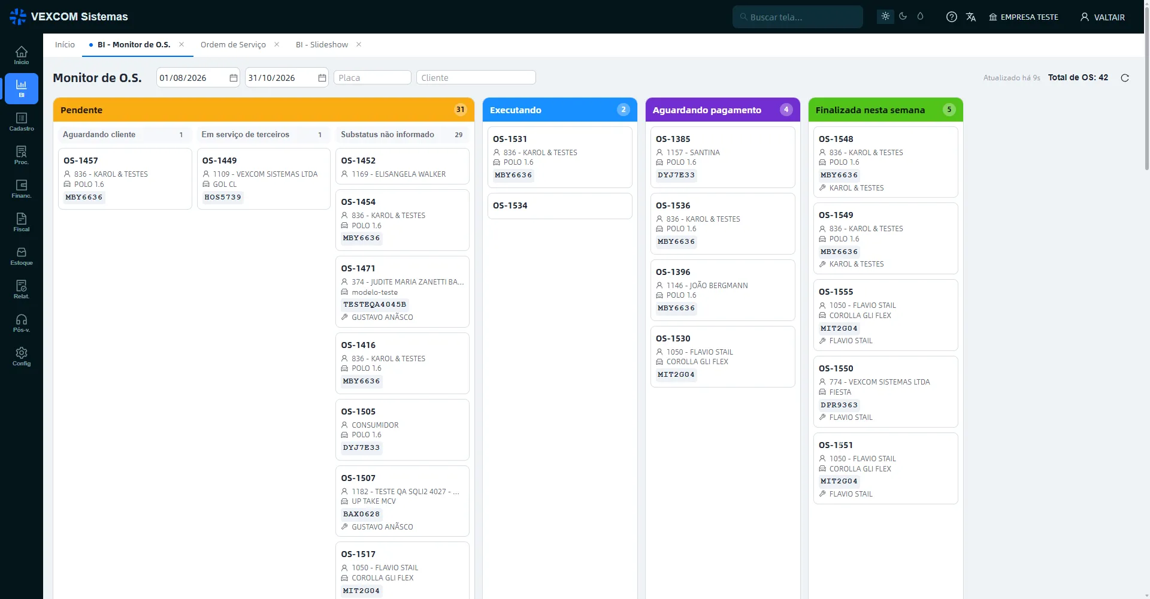The height and width of the screenshot is (599, 1150).
Task: Switch to dark theme moon toggle
Action: 903,16
